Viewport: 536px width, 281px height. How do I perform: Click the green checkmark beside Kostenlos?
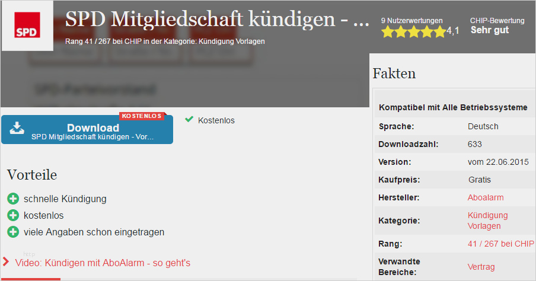pyautogui.click(x=189, y=119)
